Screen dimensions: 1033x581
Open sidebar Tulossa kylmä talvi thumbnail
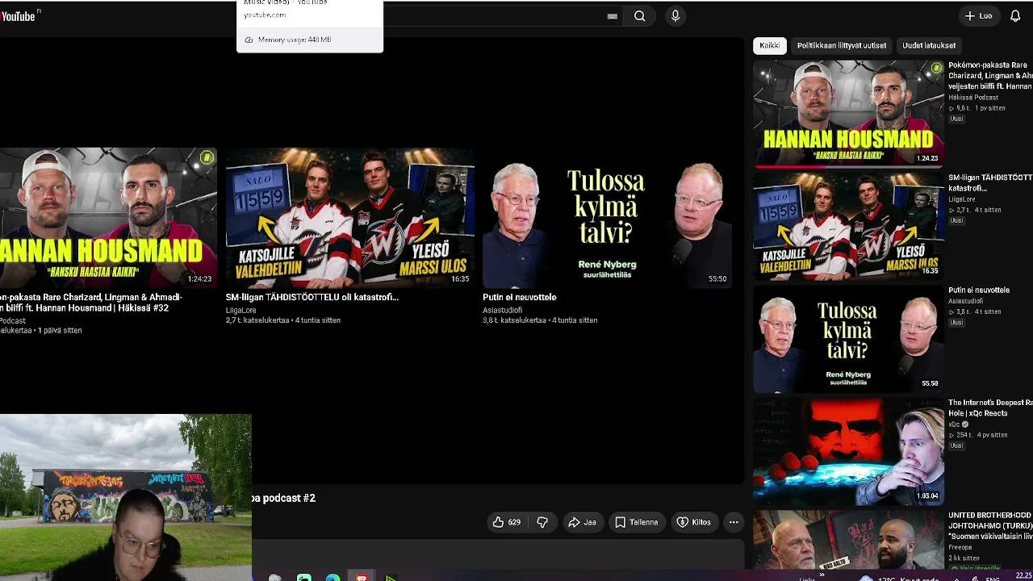point(848,339)
